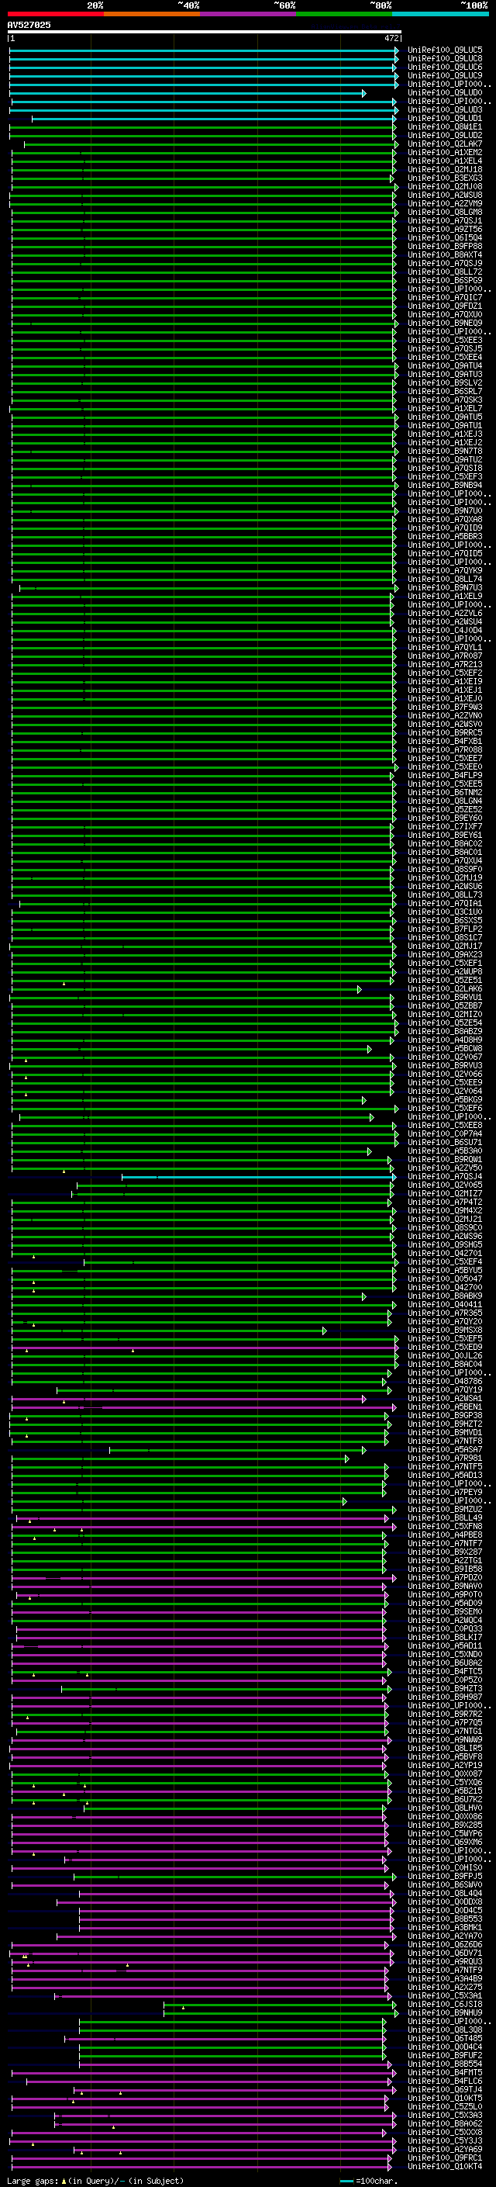Click the purple ~60% identity legend bar
496x2187 pixels.
pyautogui.click(x=247, y=14)
